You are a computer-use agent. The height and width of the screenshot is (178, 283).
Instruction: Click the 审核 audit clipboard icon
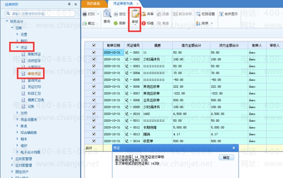coord(135,13)
